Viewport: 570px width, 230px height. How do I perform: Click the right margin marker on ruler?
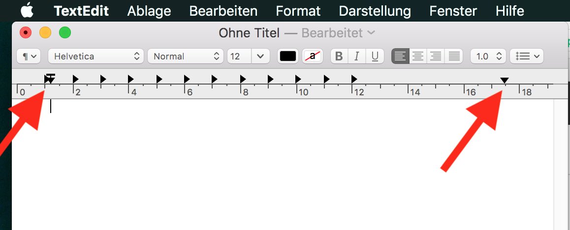pos(505,81)
